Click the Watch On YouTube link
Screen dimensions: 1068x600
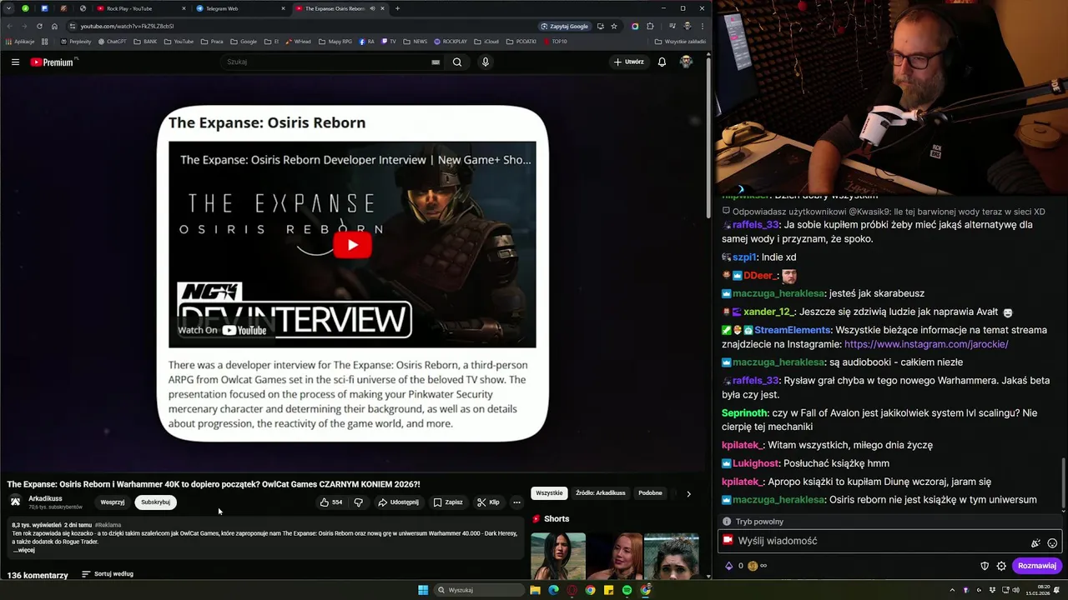point(222,330)
